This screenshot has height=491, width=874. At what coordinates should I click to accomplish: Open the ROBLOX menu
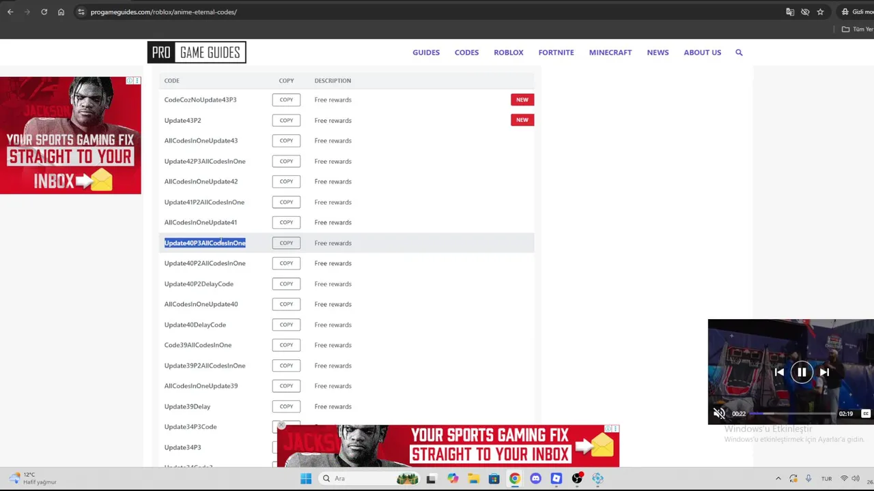[x=509, y=53]
